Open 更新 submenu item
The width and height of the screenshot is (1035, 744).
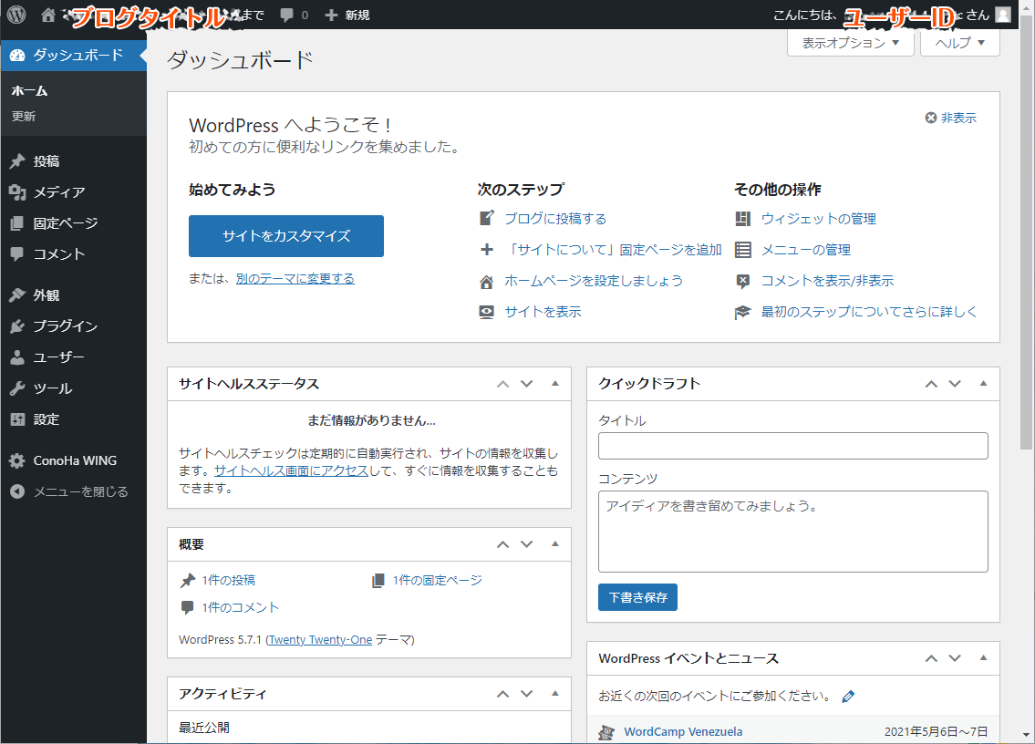(24, 116)
